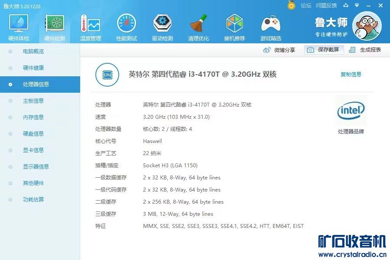Click speed value 3.20 GHz (103 MHz x 31.0)
The width and height of the screenshot is (390, 260).
(176, 117)
